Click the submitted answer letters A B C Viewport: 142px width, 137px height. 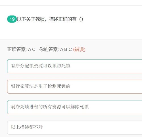tap(66, 49)
